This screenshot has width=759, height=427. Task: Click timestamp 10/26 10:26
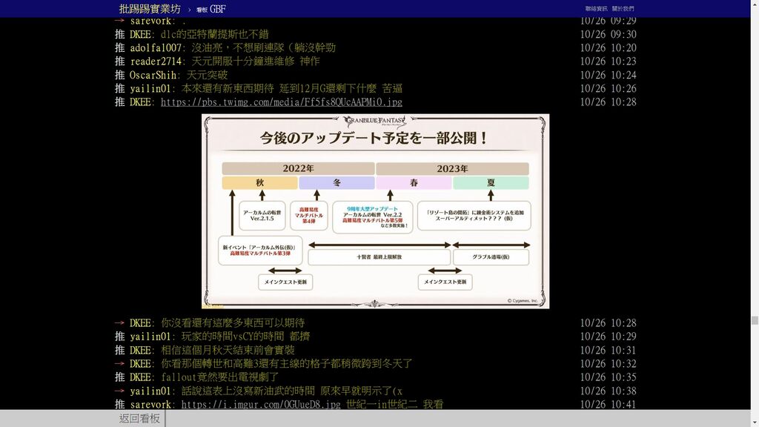(608, 89)
